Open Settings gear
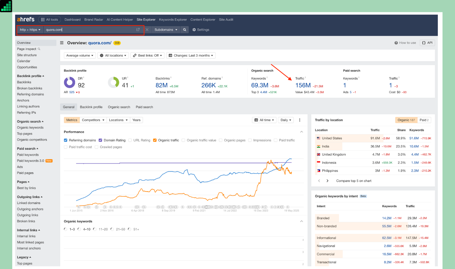 point(201,30)
